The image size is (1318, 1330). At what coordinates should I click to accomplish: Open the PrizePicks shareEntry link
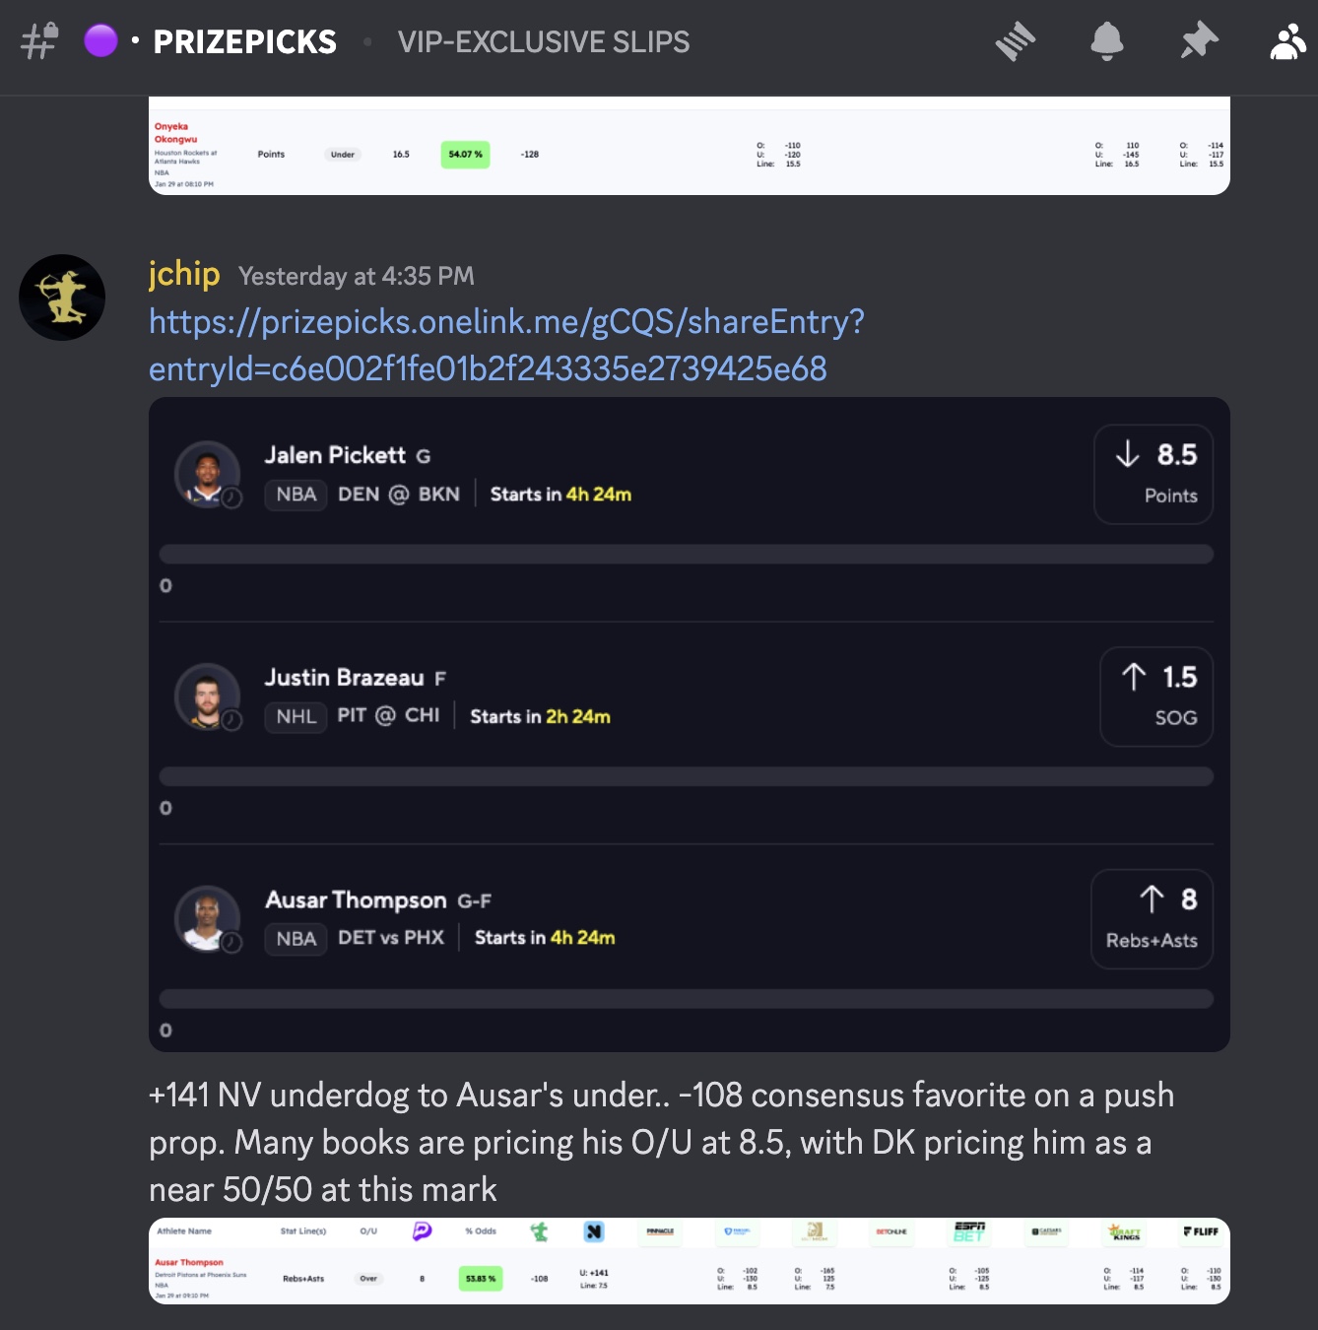[506, 345]
